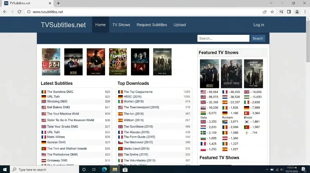Open Task View on the taskbar
Viewport: 310px width, 173px height.
(x=94, y=170)
